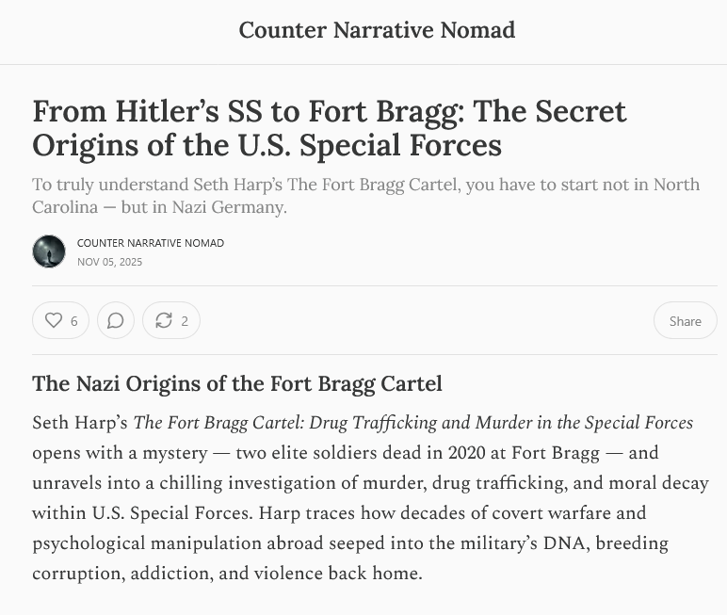Click the restack arrows icon
Viewport: 727px width, 615px height.
tap(164, 321)
